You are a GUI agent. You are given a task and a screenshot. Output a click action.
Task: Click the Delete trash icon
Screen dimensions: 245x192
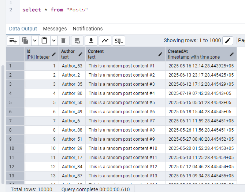click(63, 41)
